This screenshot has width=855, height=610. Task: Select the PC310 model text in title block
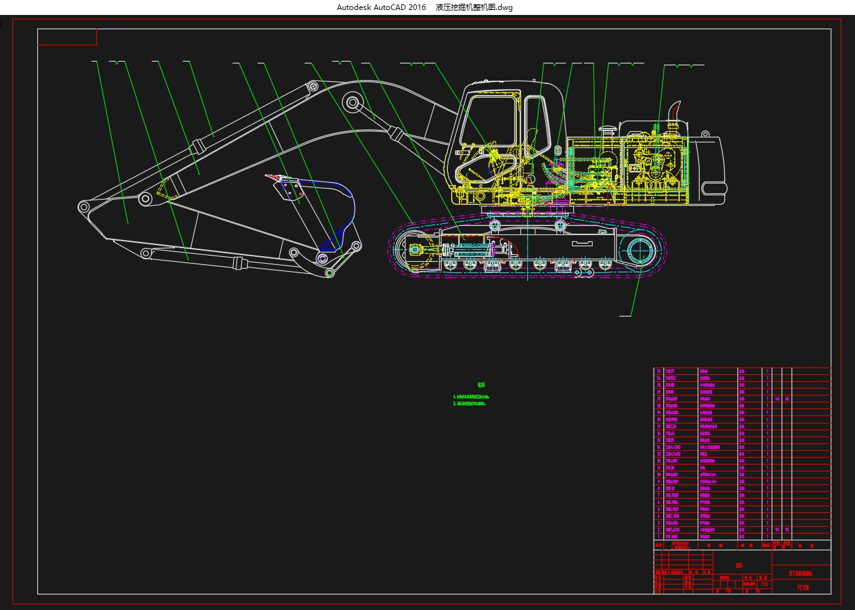[x=804, y=587]
